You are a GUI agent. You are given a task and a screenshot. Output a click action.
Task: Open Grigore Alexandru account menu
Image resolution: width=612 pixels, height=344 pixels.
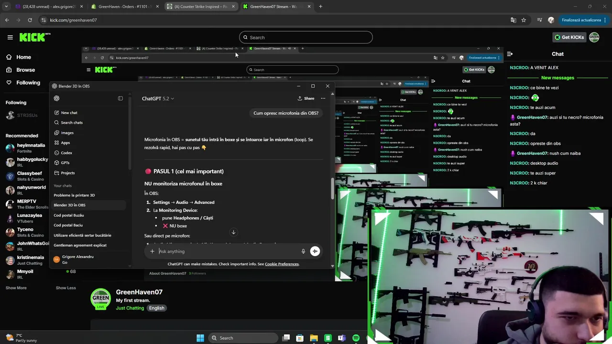[76, 259]
